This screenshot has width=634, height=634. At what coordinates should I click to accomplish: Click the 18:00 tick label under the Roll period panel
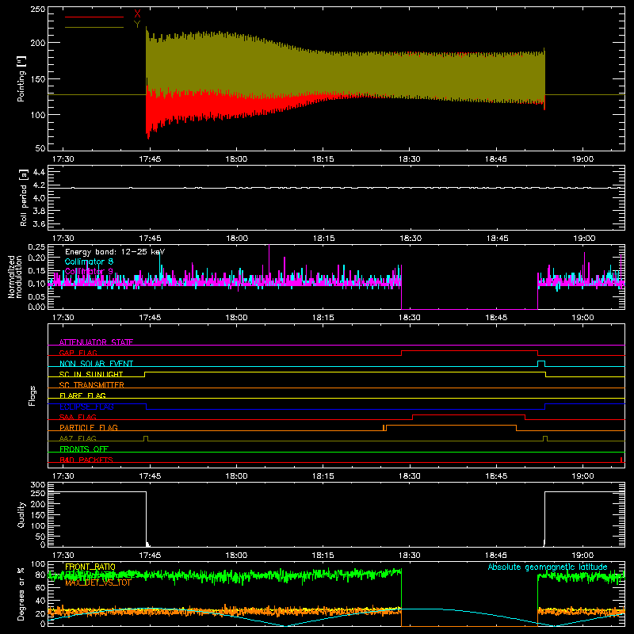coord(236,239)
